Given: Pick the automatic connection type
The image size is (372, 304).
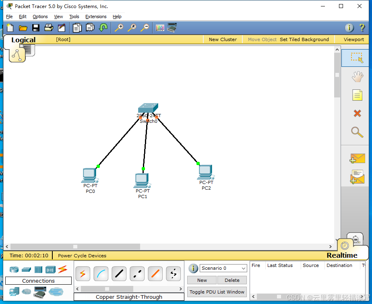Looking at the screenshot, I should pyautogui.click(x=83, y=274).
